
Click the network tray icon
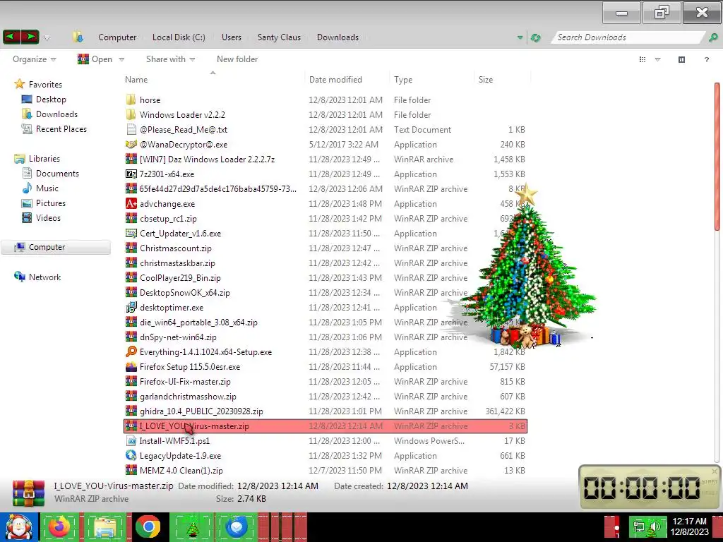(x=638, y=527)
